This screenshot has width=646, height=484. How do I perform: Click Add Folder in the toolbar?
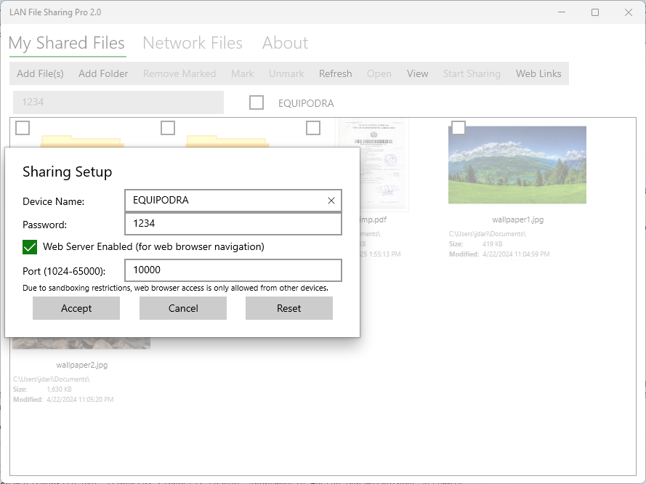pos(103,73)
